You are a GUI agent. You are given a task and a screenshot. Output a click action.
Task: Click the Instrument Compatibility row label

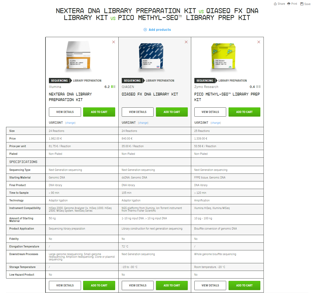(x=25, y=208)
